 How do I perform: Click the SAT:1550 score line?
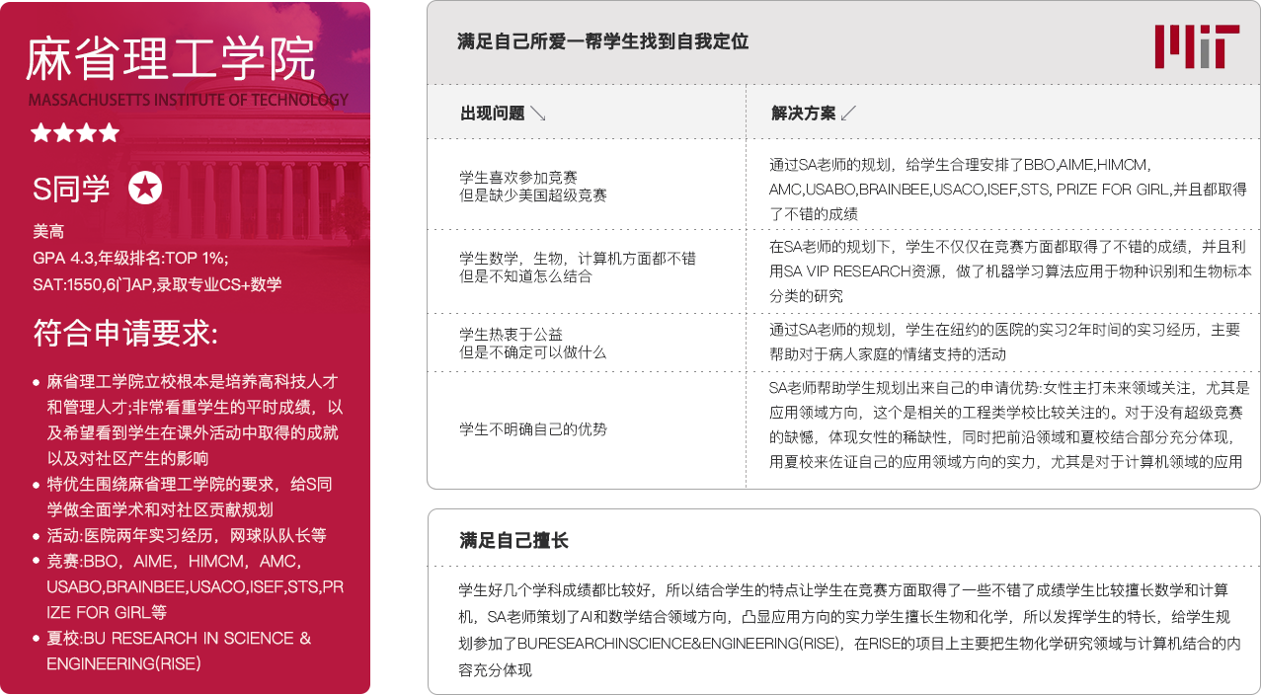pos(157,284)
